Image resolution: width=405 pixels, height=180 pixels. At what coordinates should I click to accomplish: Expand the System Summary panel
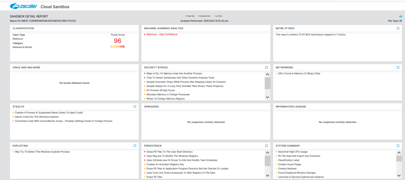tap(398, 145)
